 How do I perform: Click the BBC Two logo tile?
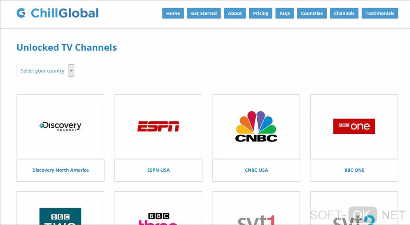pyautogui.click(x=60, y=208)
